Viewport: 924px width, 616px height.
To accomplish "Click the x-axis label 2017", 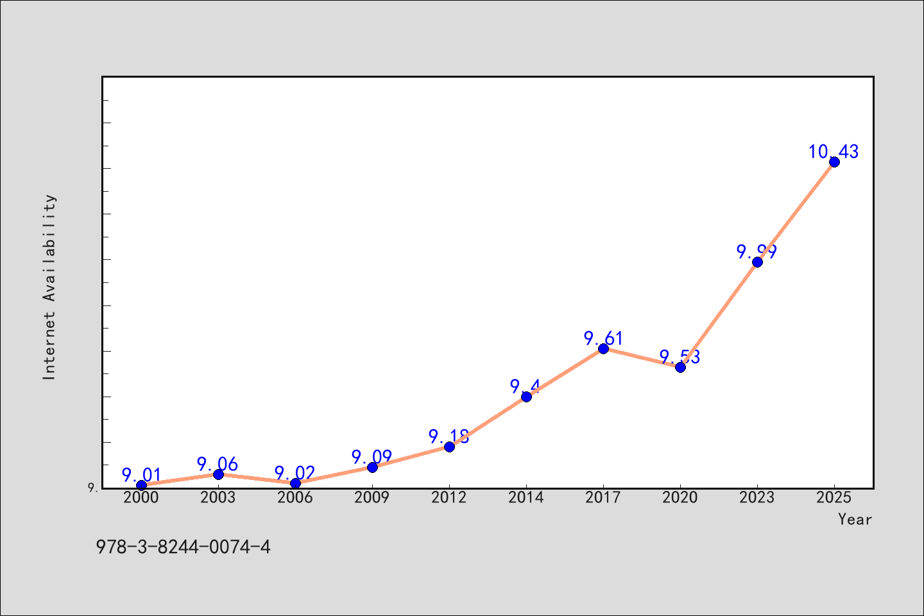I will pos(603,498).
